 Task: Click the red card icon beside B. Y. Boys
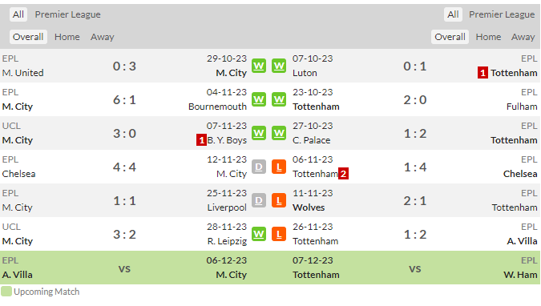click(x=201, y=140)
